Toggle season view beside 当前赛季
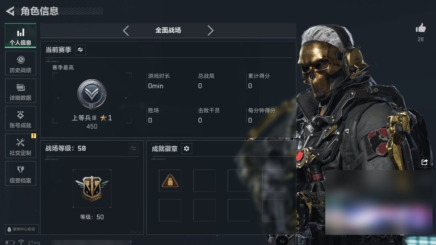The height and width of the screenshot is (245, 436). (80, 50)
